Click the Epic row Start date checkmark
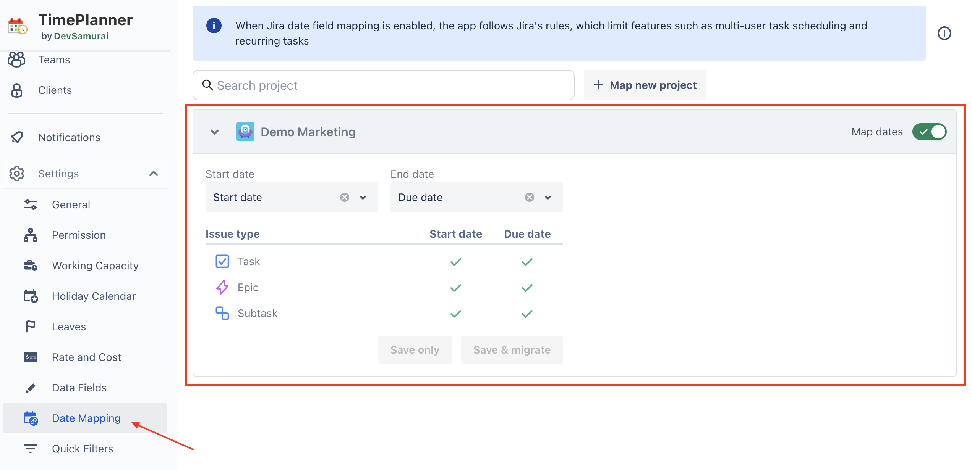972x470 pixels. (456, 288)
